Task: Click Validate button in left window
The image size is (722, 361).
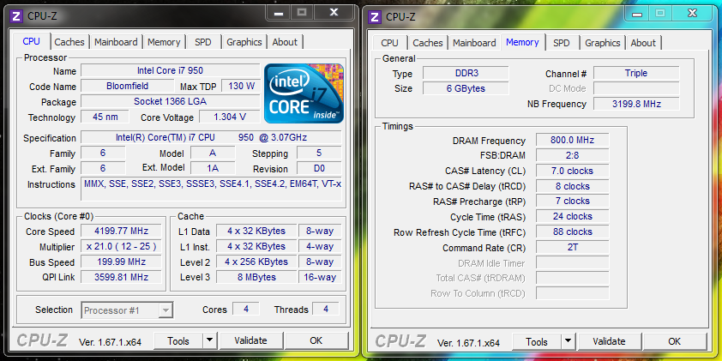Action: (250, 340)
